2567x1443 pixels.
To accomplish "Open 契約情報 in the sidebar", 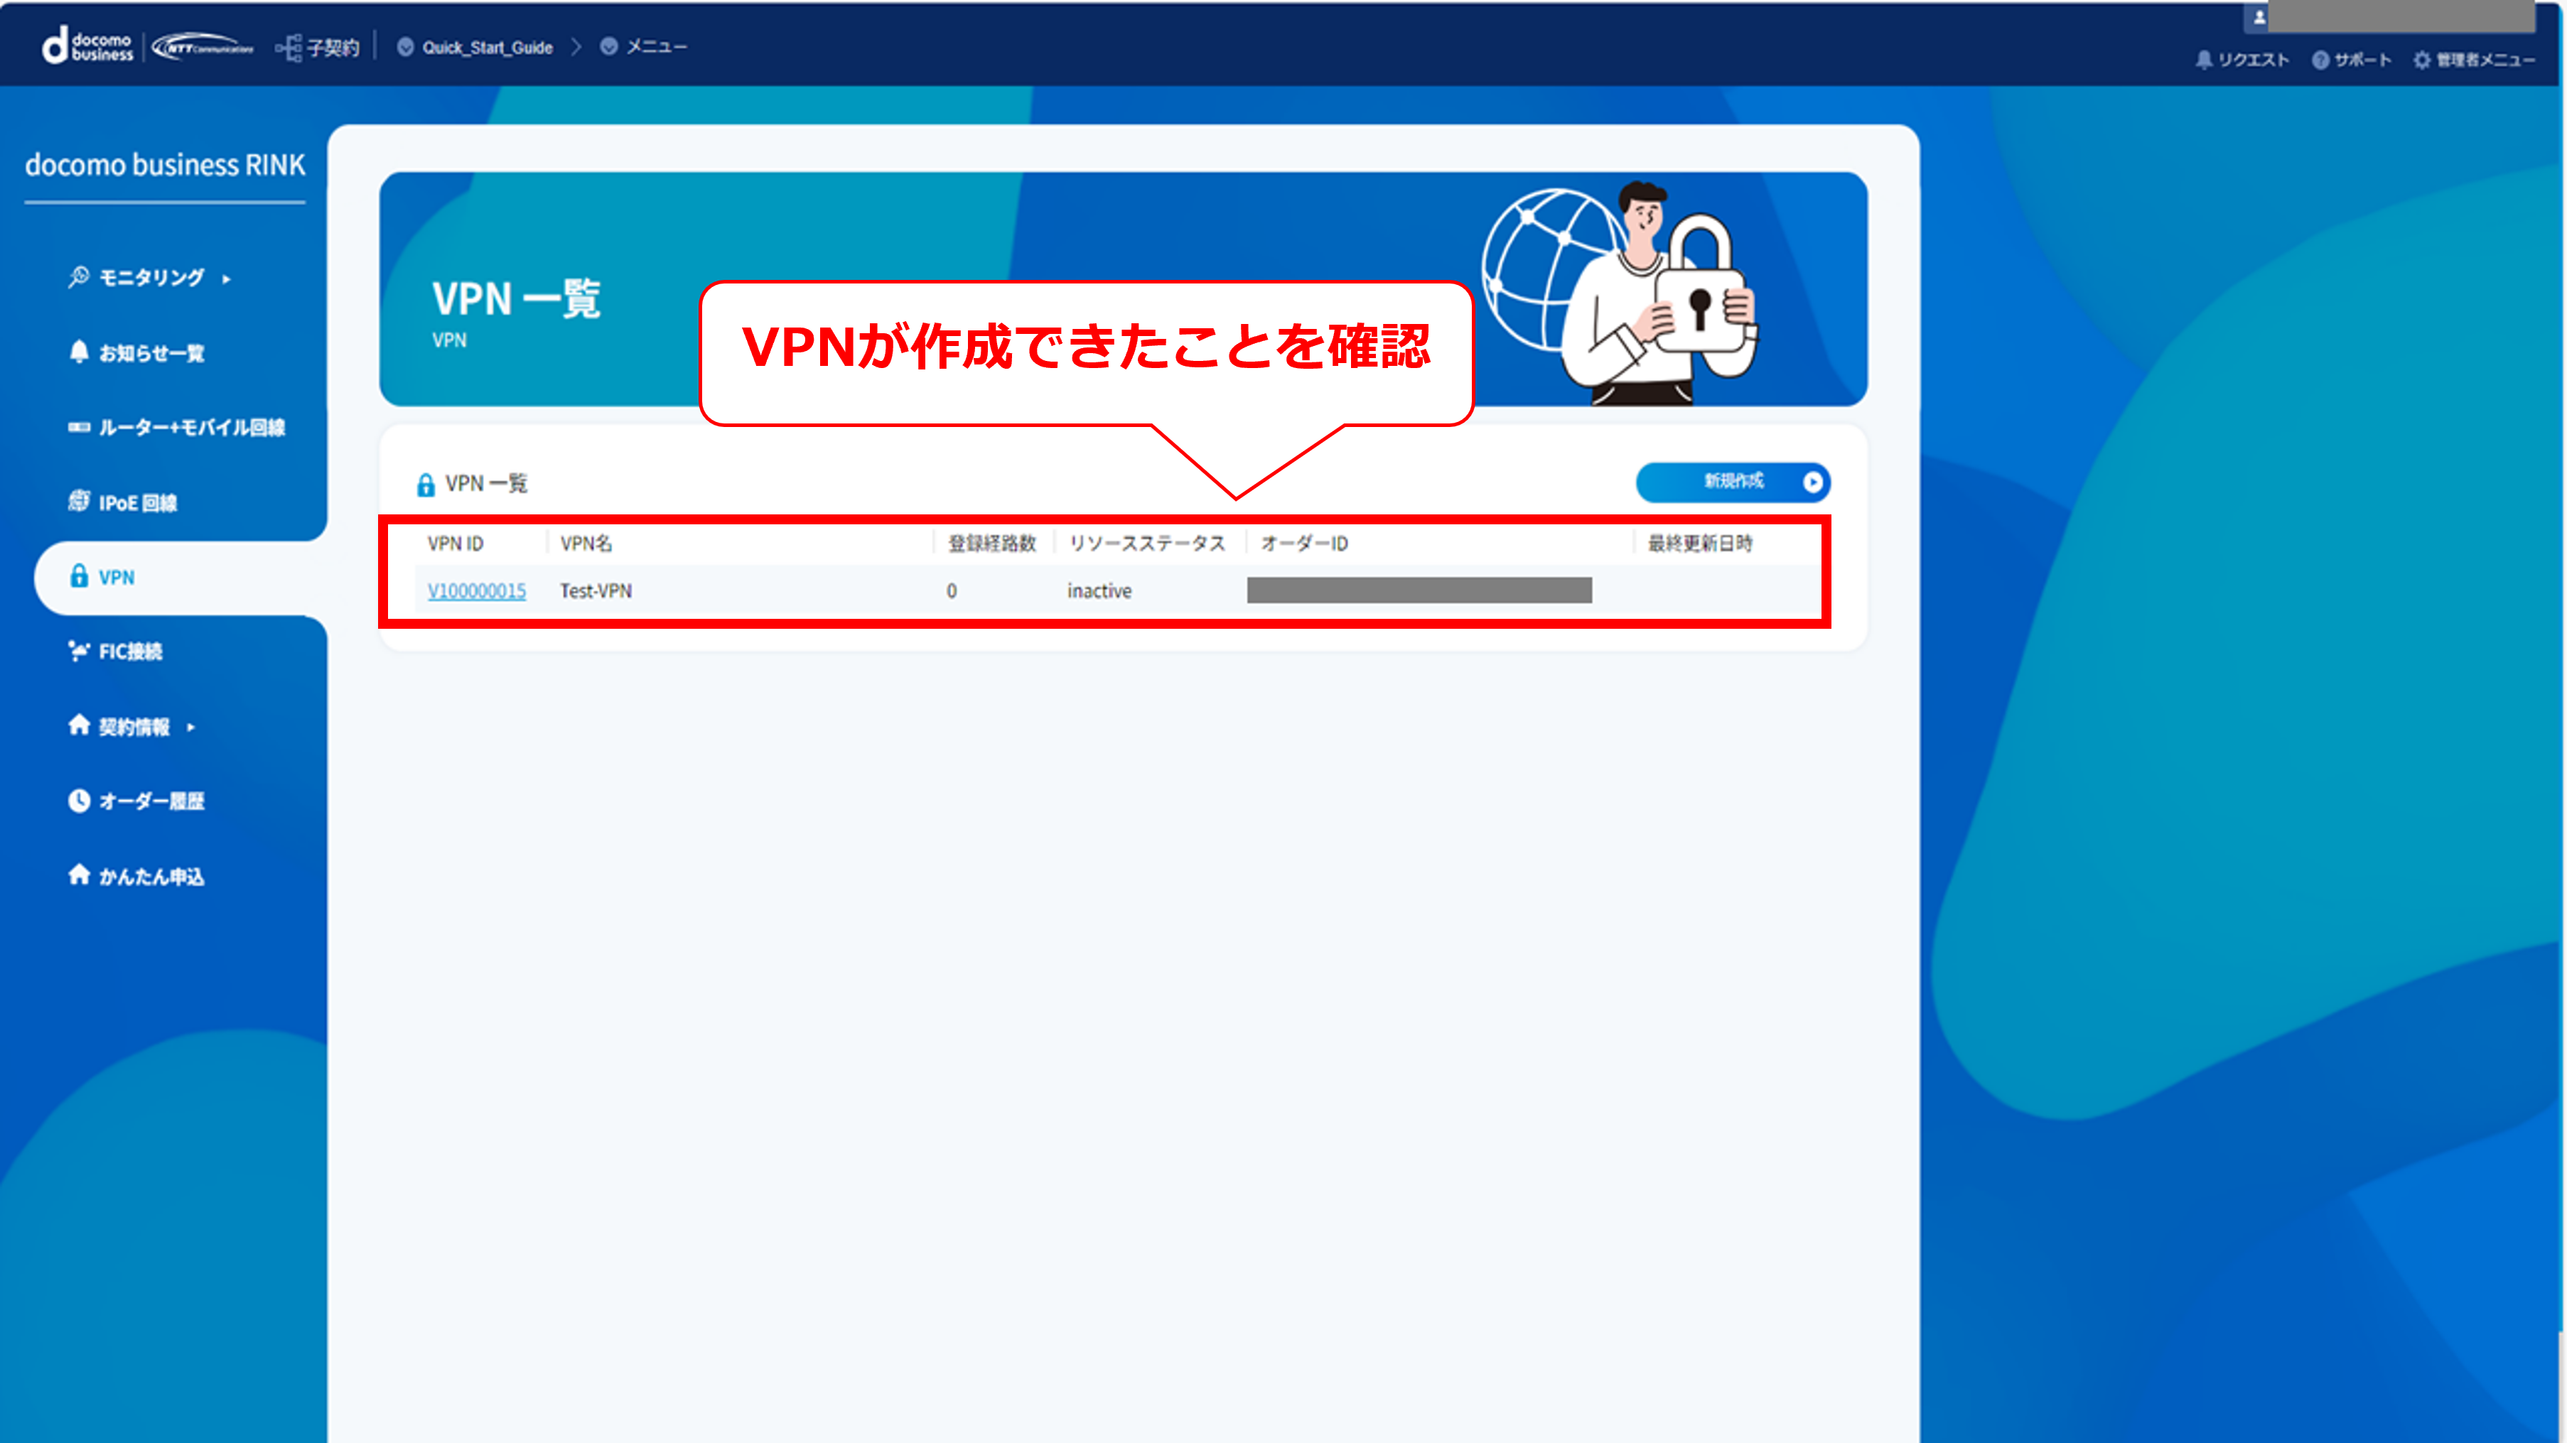I will (134, 727).
